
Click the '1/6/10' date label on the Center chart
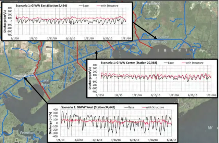[118, 95]
